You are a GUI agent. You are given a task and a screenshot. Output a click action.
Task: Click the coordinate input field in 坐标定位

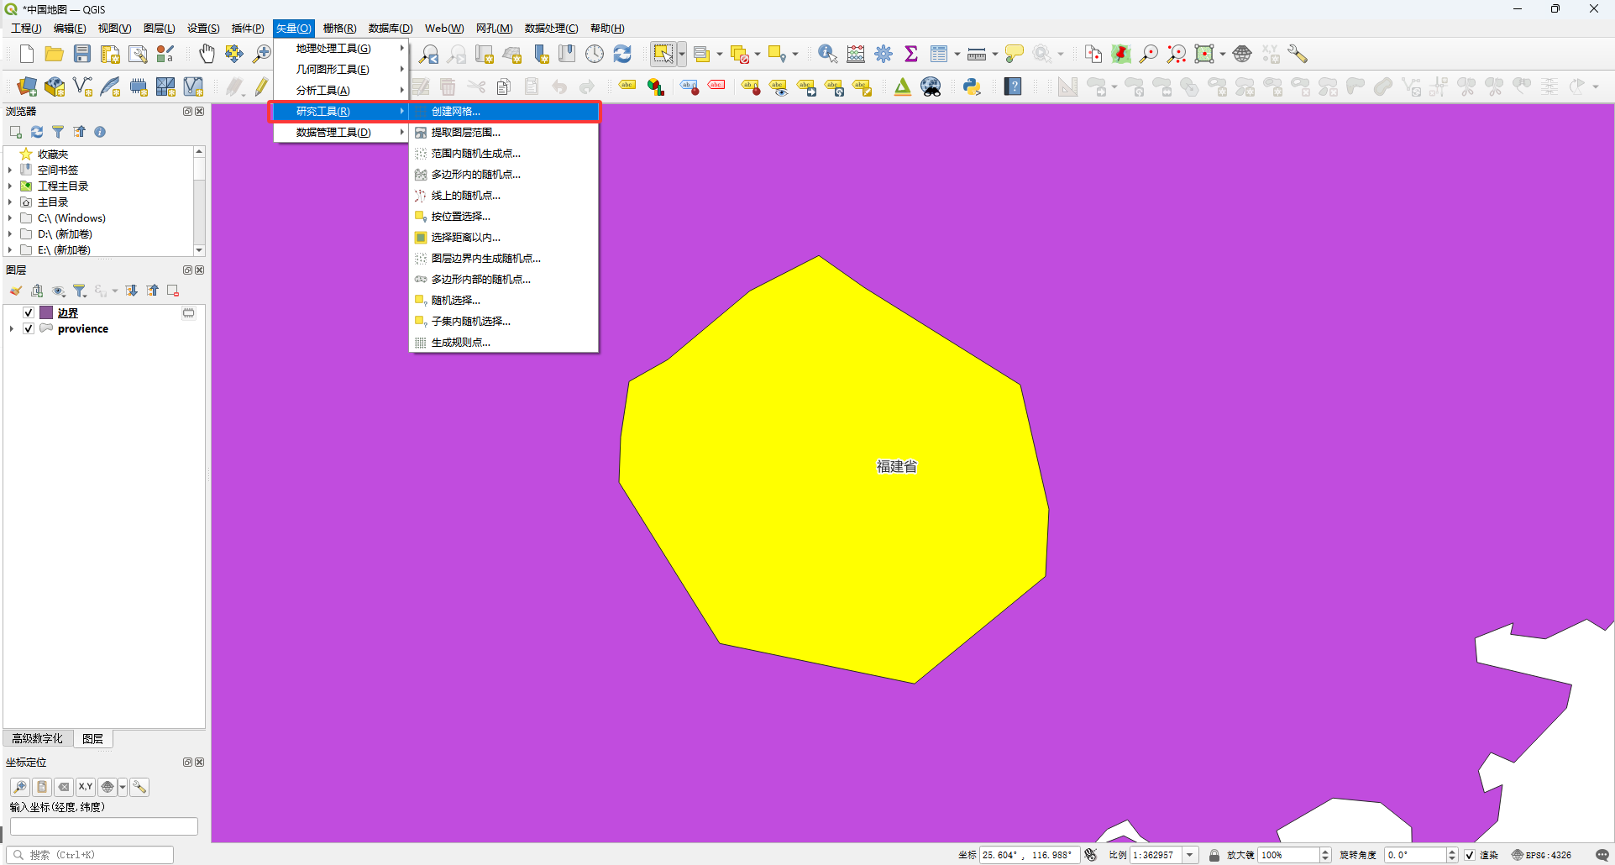point(104,826)
